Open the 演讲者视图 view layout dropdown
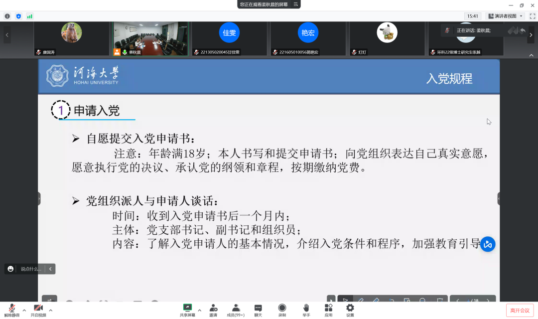This screenshot has width=538, height=319. (x=505, y=16)
